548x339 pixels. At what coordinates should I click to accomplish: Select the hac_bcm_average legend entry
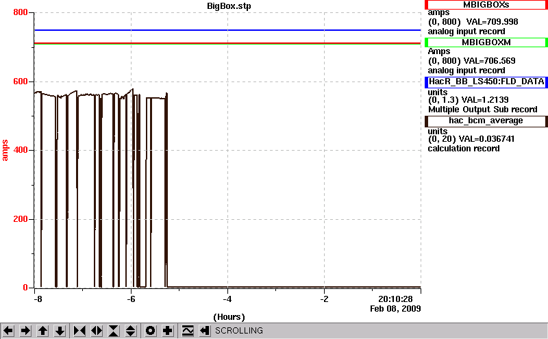click(x=486, y=121)
